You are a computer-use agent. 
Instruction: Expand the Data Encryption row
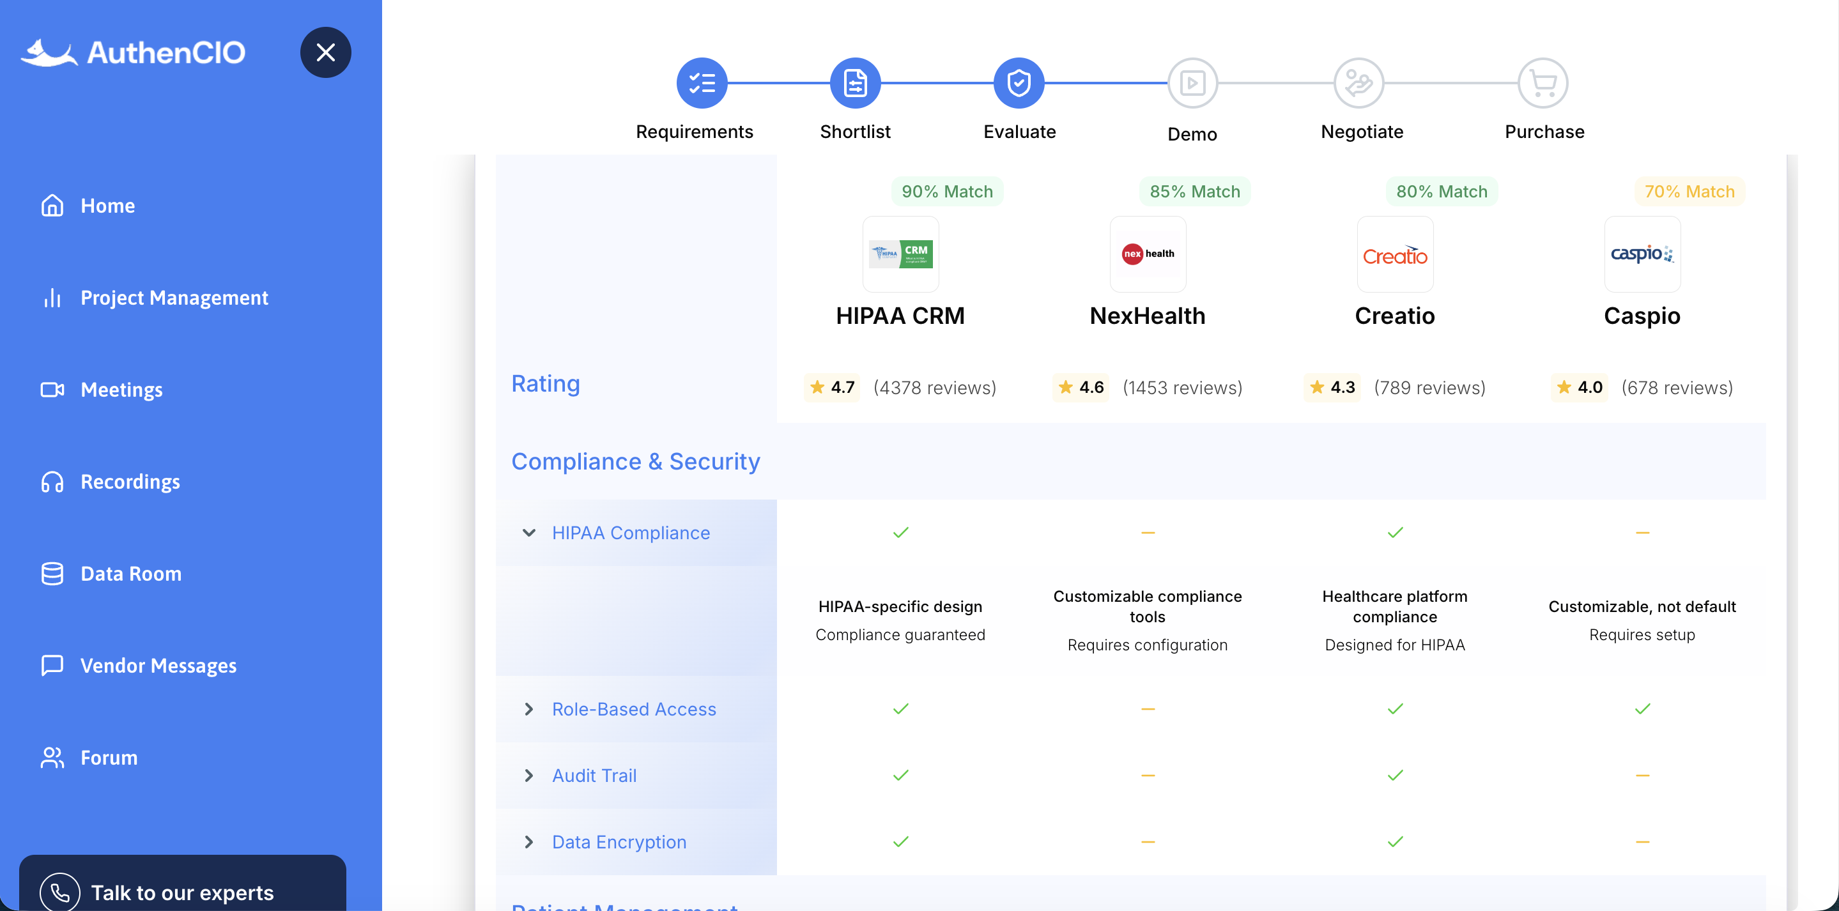pyautogui.click(x=529, y=842)
